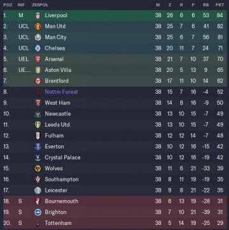Sort table by RB column header
The height and width of the screenshot is (230, 229).
click(206, 5)
